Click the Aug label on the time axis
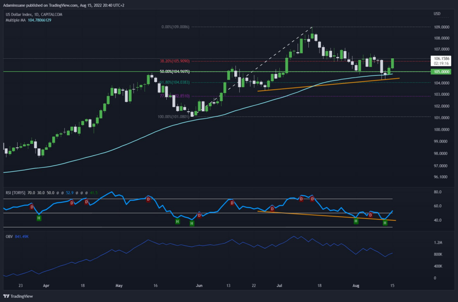 pos(356,285)
